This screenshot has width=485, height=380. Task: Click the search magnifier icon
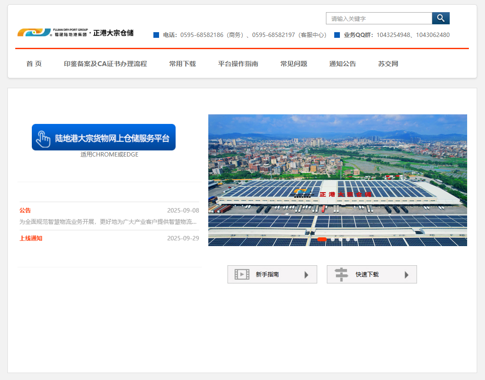[440, 18]
